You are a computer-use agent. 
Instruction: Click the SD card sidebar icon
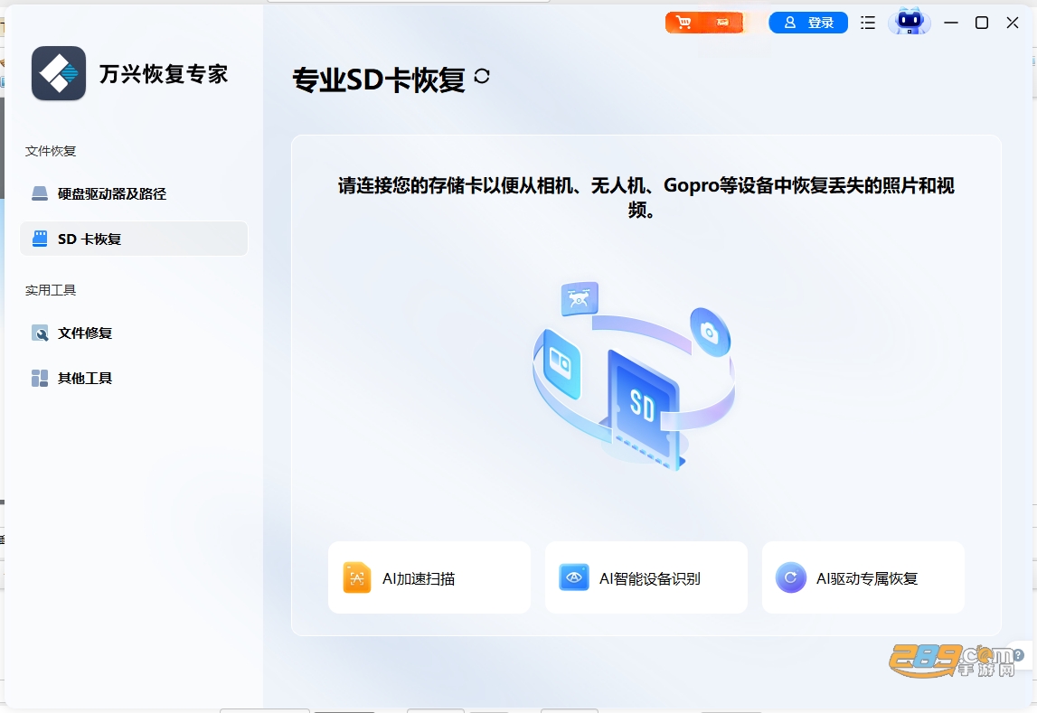[x=40, y=239]
